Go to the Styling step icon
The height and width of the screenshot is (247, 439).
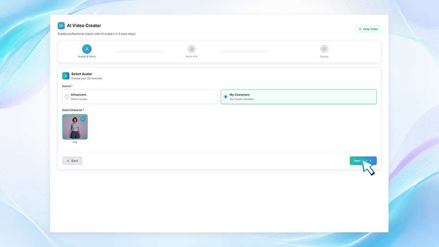pyautogui.click(x=324, y=49)
